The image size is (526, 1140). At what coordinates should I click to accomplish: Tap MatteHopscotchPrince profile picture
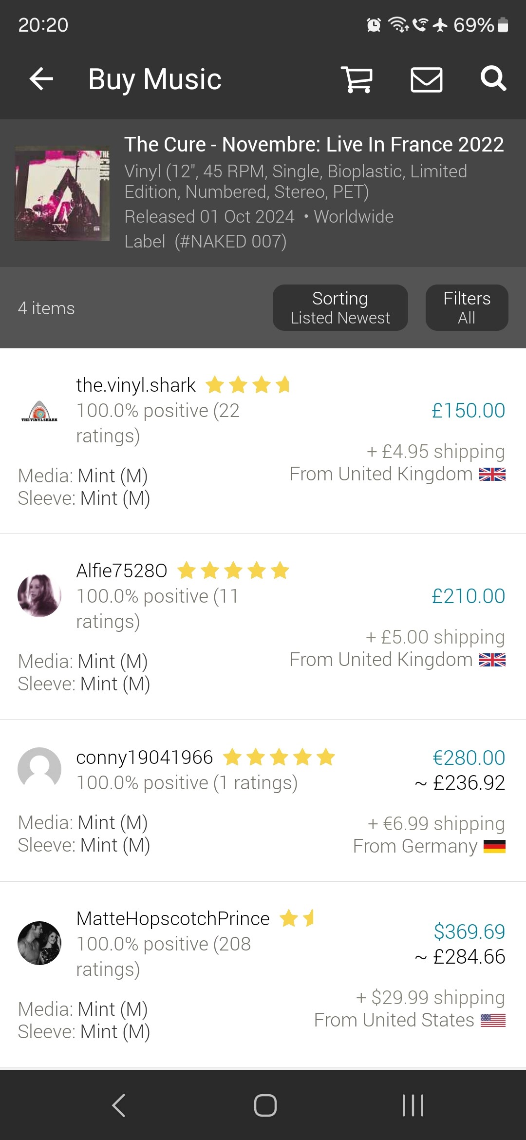39,943
